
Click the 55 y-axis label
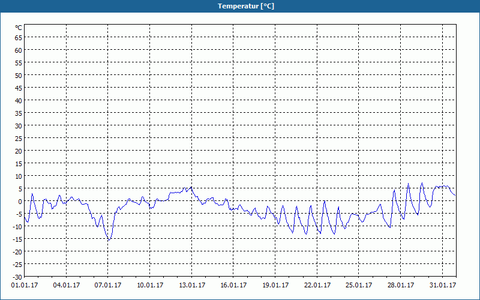[19, 63]
